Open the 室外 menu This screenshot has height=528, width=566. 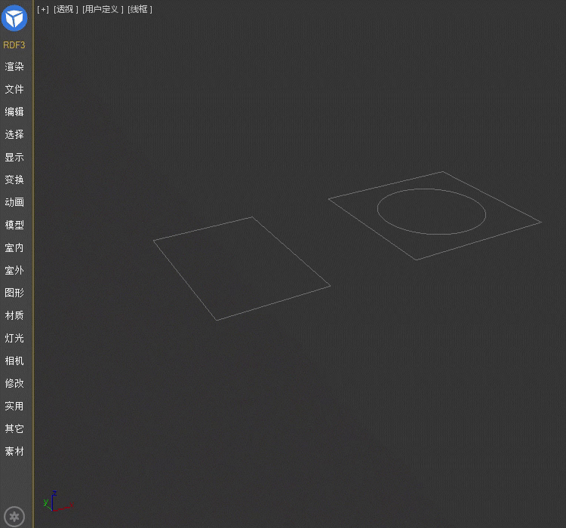pyautogui.click(x=14, y=270)
